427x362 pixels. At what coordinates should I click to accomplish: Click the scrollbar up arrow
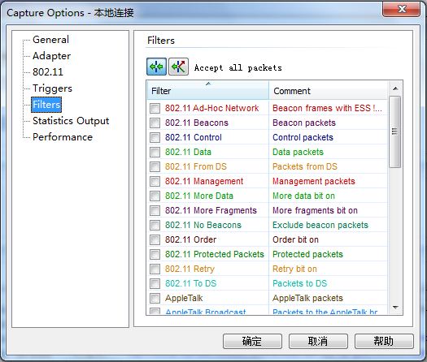pos(395,88)
